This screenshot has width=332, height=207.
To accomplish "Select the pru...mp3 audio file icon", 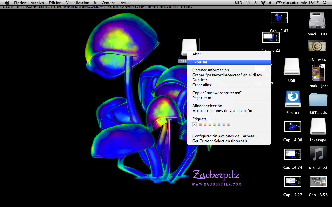I will tap(318, 154).
